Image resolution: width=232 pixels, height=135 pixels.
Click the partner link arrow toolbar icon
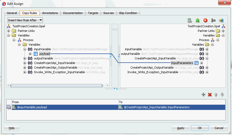click(x=221, y=21)
